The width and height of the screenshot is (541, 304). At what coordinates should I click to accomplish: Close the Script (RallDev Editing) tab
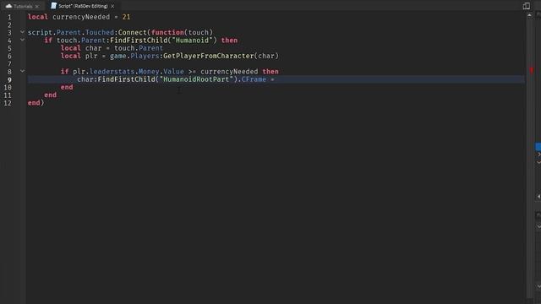(x=112, y=6)
